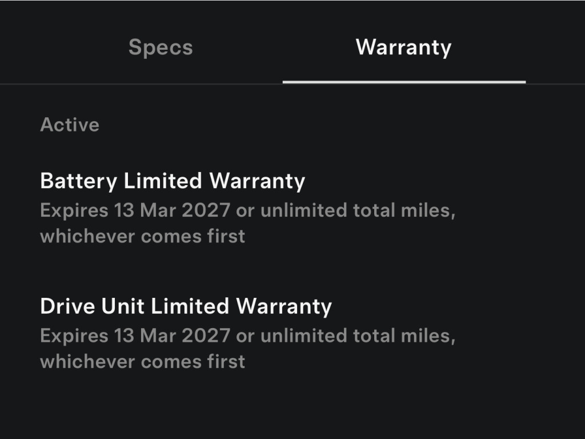Click "unlimited total miles" in the Battery warranty text
Screen dimensions: 585x439
click(357, 210)
